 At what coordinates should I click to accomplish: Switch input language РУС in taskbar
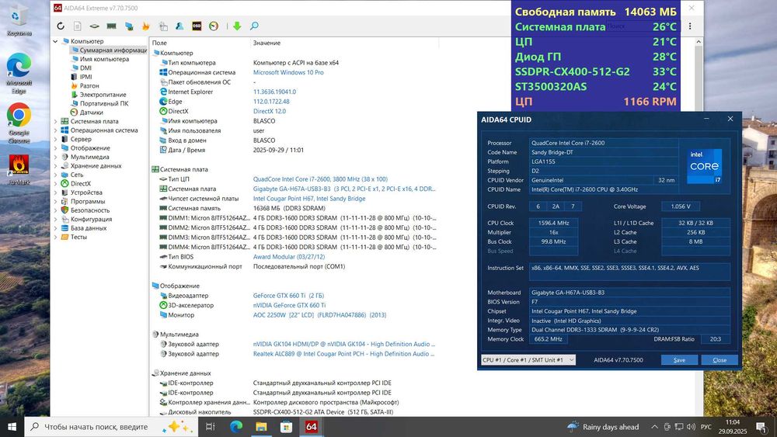706,427
